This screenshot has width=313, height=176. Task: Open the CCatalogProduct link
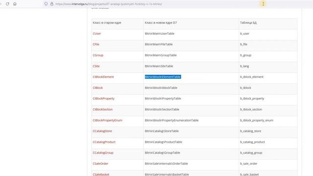(104, 142)
